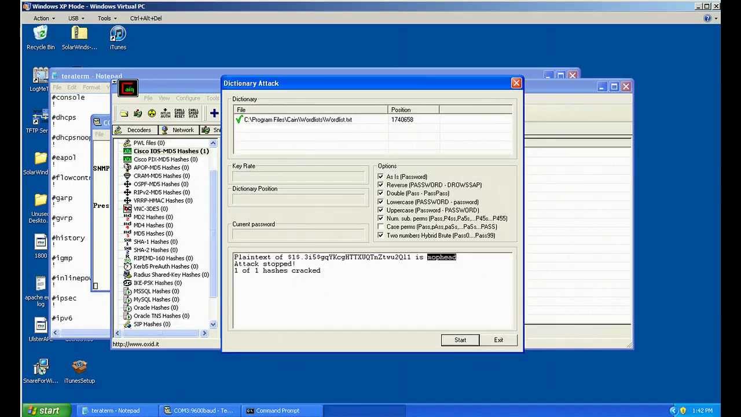This screenshot has width=741, height=417.
Task: Select Cisco PIX-MD5 Hashes (0) in tree
Action: click(x=161, y=159)
